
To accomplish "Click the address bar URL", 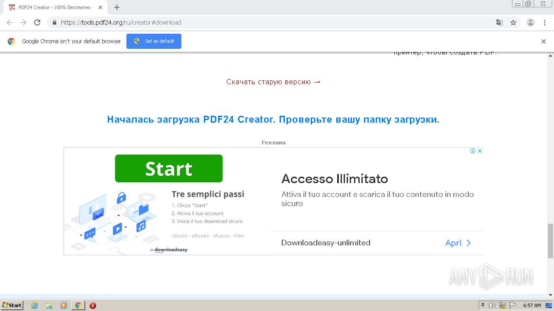I will point(121,22).
